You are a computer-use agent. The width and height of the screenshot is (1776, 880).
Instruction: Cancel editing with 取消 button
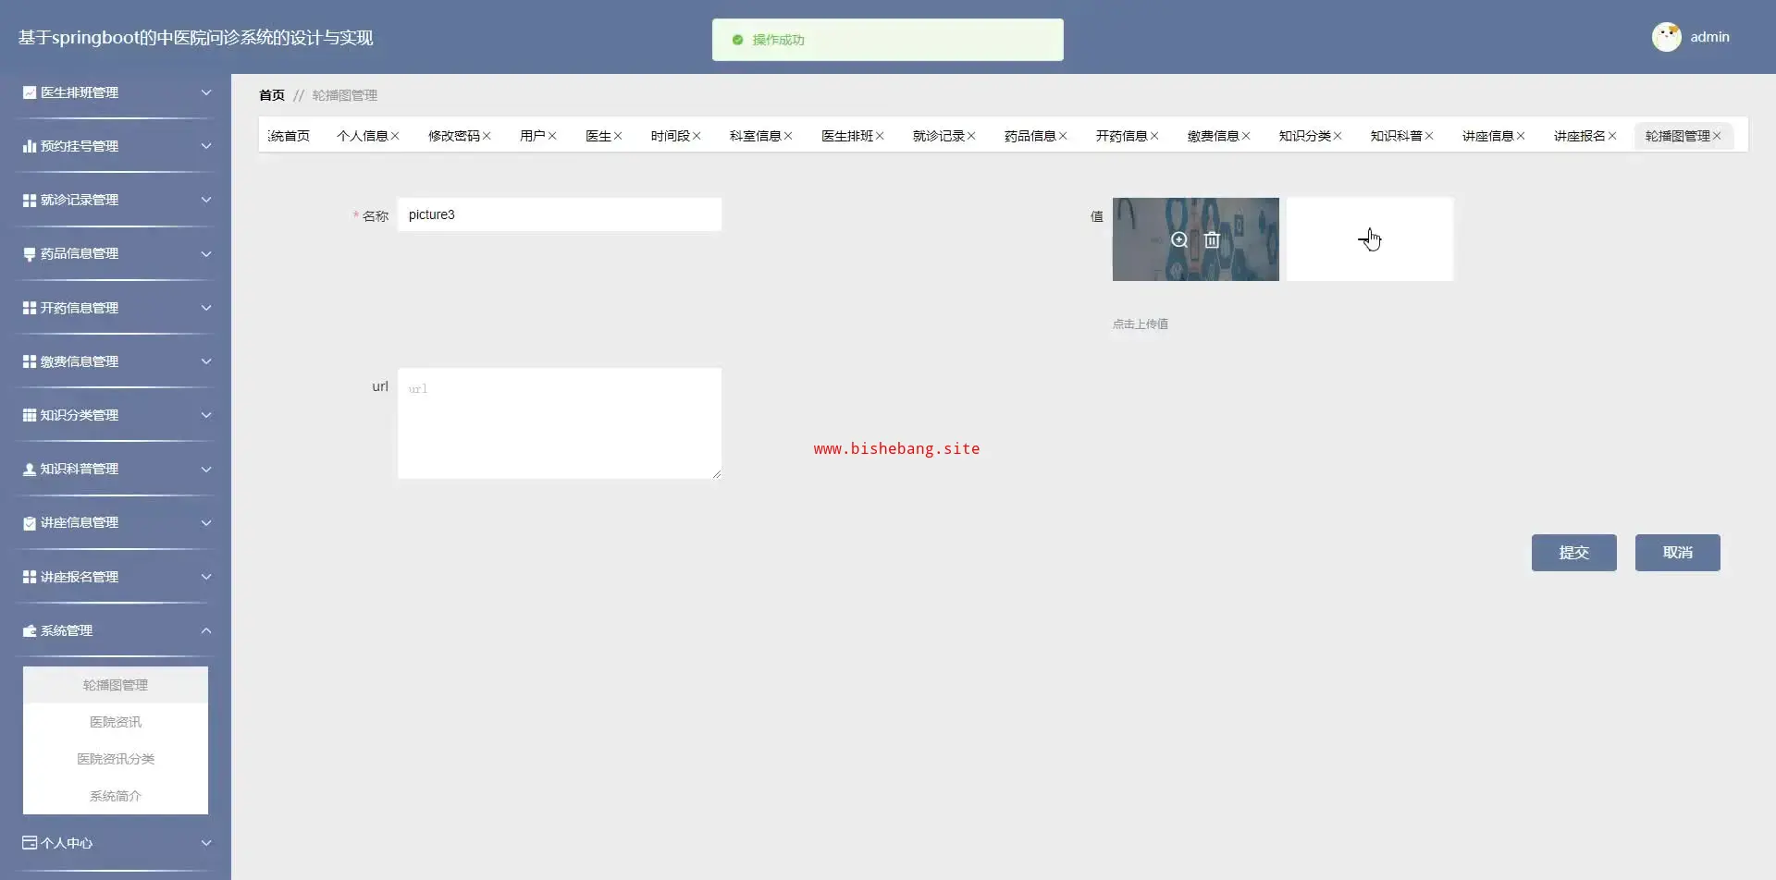click(x=1678, y=553)
